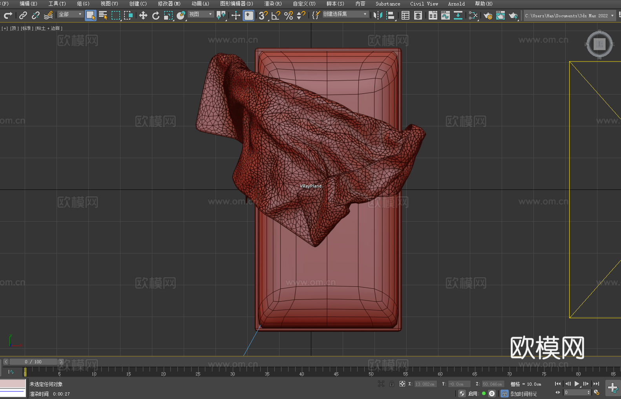Open Render Setup teapot gear icon
Image resolution: width=621 pixels, height=399 pixels.
click(488, 15)
